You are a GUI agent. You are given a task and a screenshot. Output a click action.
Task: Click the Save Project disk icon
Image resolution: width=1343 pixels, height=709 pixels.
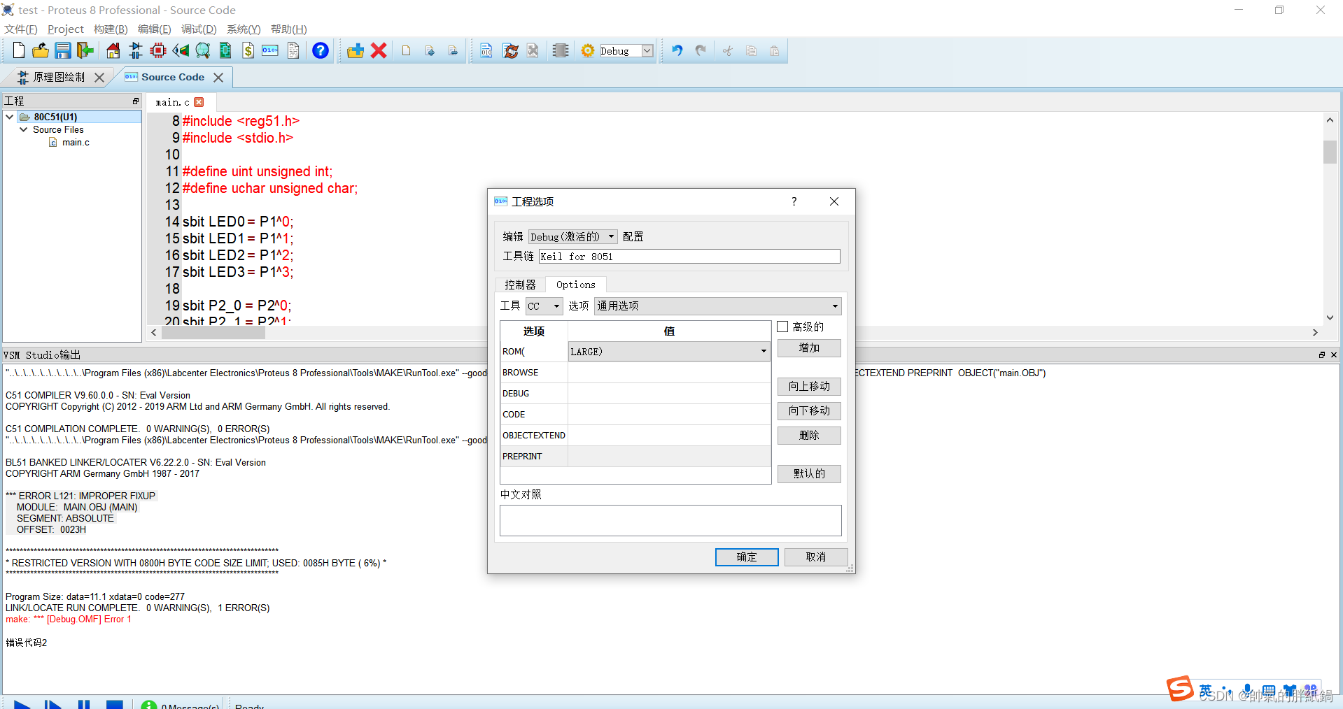(63, 50)
